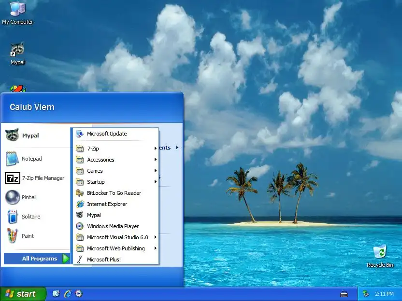402x301 pixels.
Task: Click the on-screen keyboard taskbar icon
Action: point(344,294)
